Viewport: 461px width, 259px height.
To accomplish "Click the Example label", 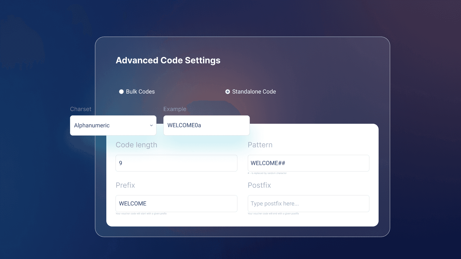I will [x=175, y=109].
